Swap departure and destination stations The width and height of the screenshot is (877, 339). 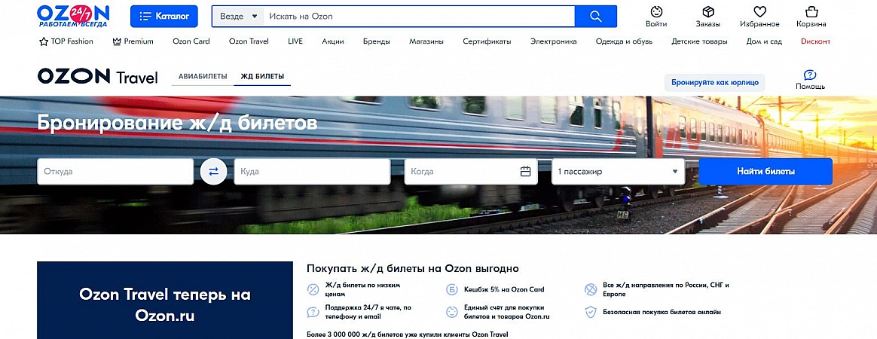(x=213, y=172)
